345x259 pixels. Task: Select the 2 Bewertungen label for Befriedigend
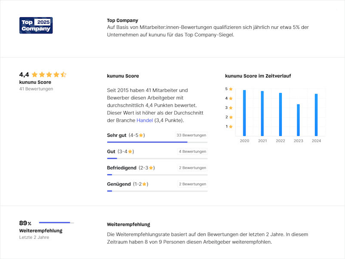point(192,168)
